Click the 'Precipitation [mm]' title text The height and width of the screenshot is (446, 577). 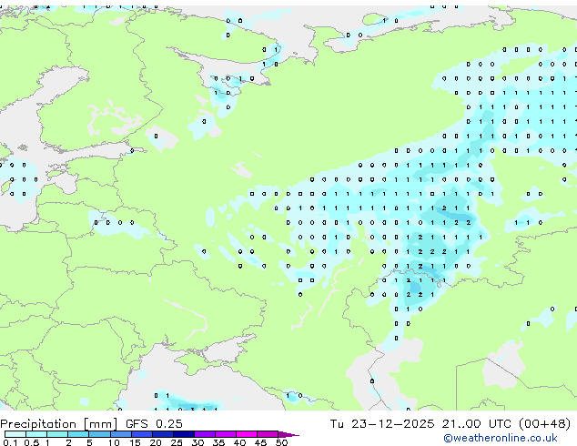pos(59,424)
